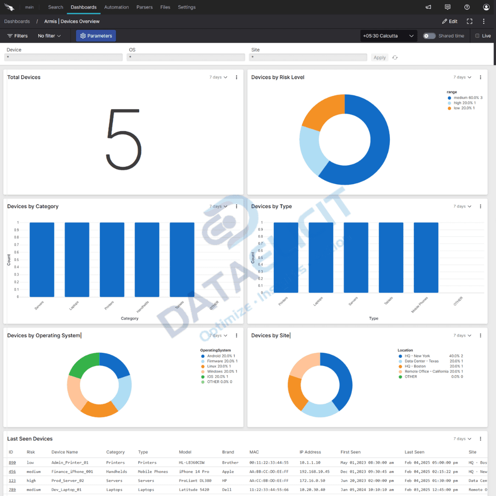
Task: Click the Edit button
Action: pos(449,21)
